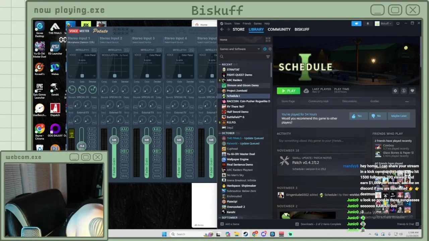Expand the Games and Software filter dropdown

click(240, 49)
